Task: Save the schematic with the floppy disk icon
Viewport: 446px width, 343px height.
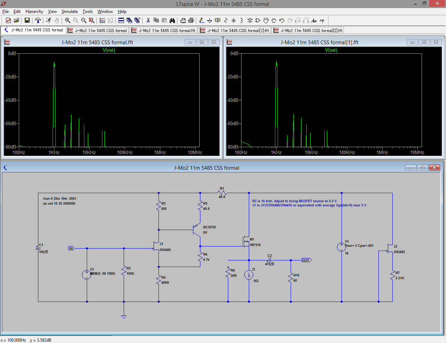Action: [x=27, y=21]
